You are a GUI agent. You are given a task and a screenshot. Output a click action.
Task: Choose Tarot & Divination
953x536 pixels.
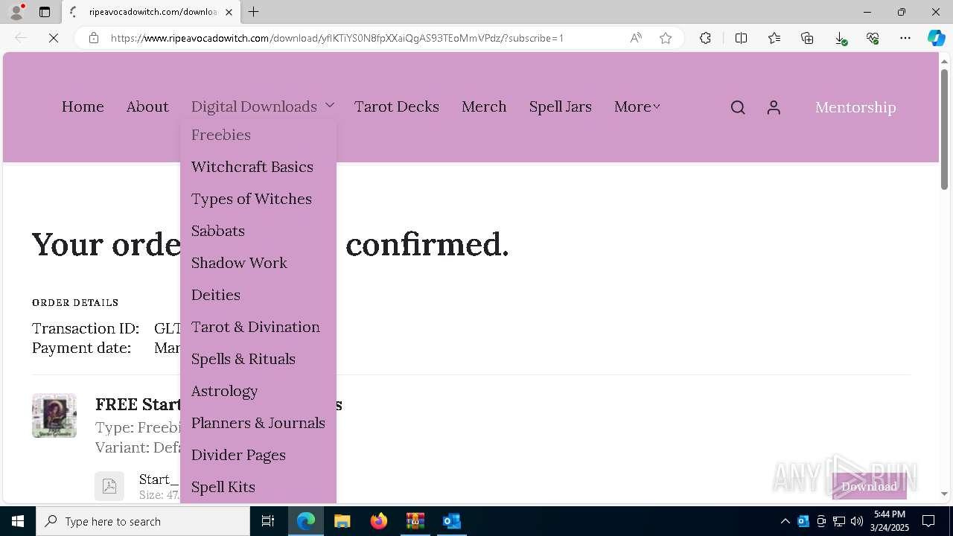(x=255, y=327)
